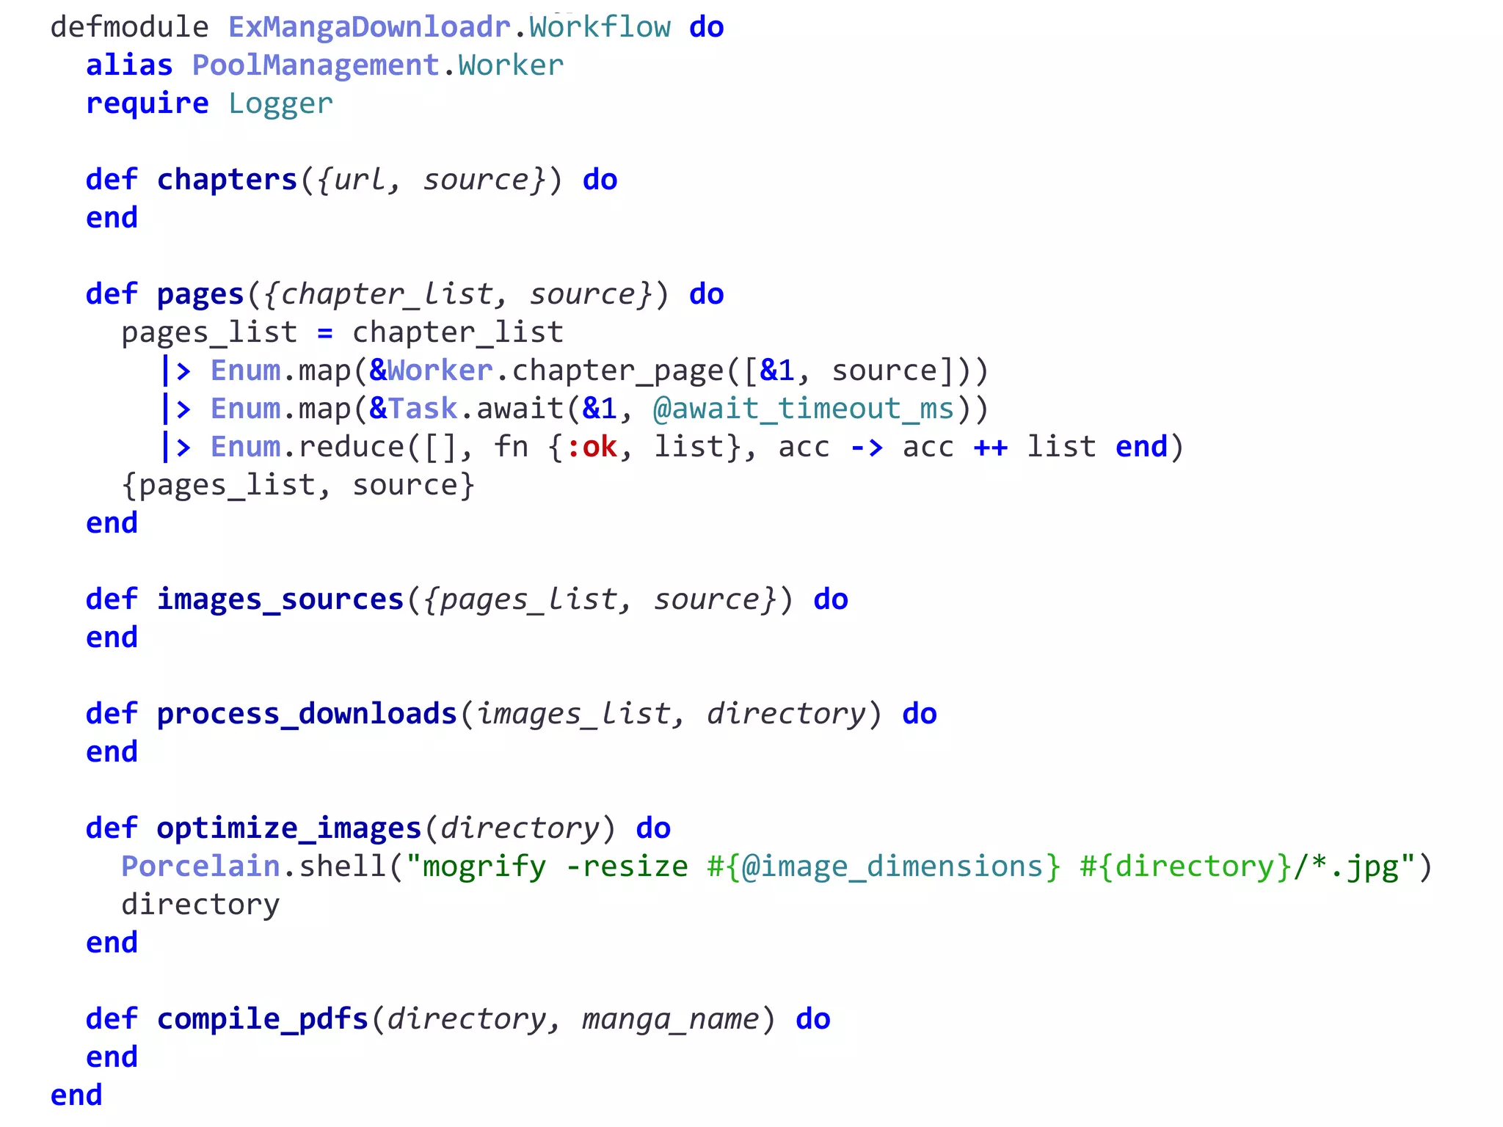The width and height of the screenshot is (1503, 1127).
Task: Click the compile_pdfs function name
Action: tap(263, 1019)
